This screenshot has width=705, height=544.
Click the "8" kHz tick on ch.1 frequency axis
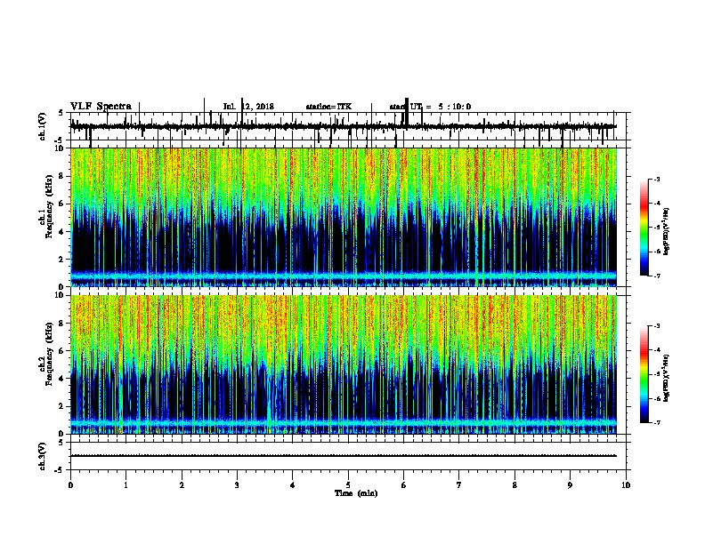click(x=61, y=176)
